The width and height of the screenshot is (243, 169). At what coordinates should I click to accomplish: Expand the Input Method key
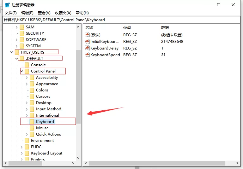[x=27, y=109]
